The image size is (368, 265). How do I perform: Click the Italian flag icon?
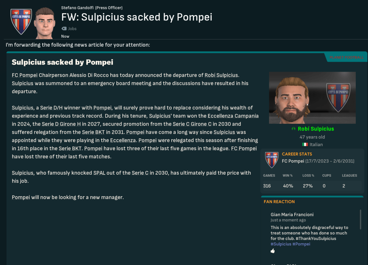point(305,145)
